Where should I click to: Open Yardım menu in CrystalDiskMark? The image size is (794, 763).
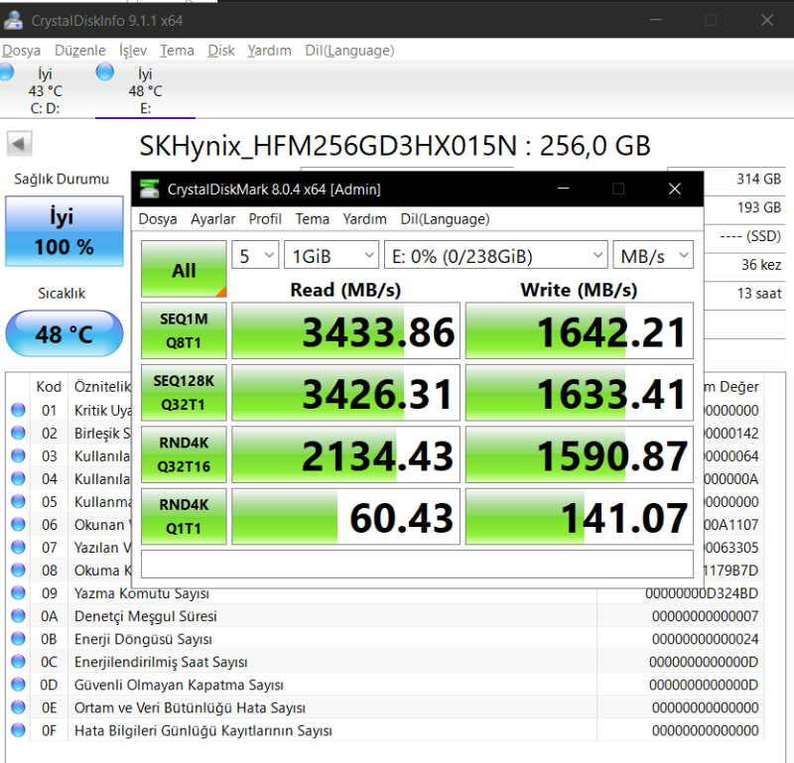point(364,218)
